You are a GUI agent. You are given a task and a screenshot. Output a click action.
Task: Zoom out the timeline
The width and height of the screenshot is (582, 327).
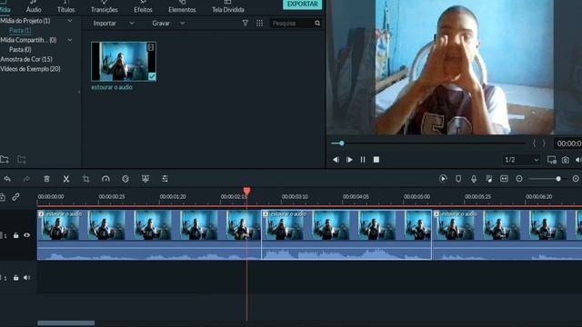point(519,179)
